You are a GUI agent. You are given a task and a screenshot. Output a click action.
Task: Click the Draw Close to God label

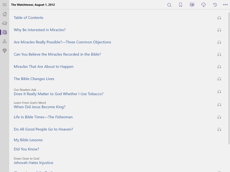[x=26, y=159]
